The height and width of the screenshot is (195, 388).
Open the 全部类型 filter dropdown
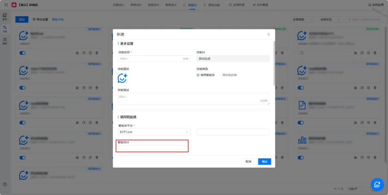pyautogui.click(x=303, y=19)
